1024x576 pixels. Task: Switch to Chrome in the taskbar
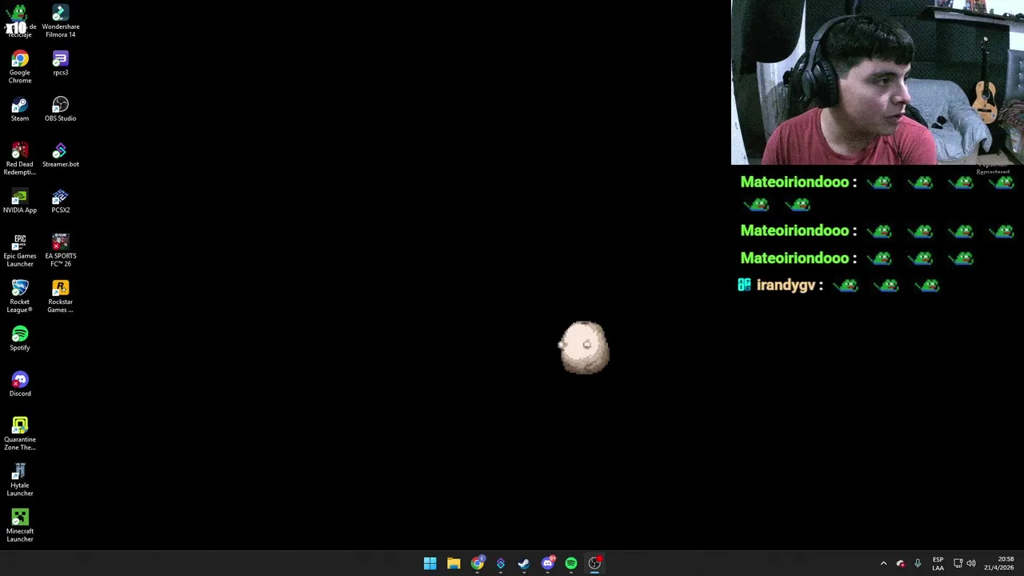point(478,563)
